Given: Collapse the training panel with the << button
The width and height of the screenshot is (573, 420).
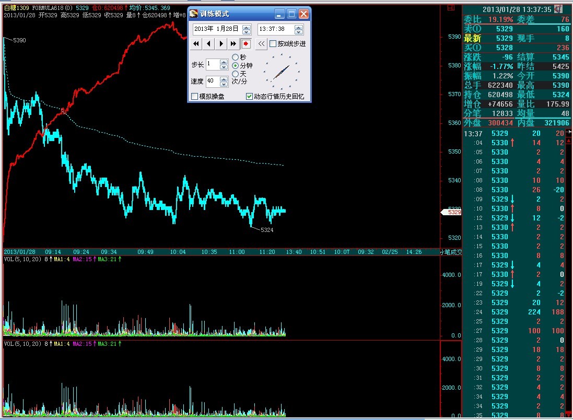Looking at the screenshot, I should (x=262, y=44).
